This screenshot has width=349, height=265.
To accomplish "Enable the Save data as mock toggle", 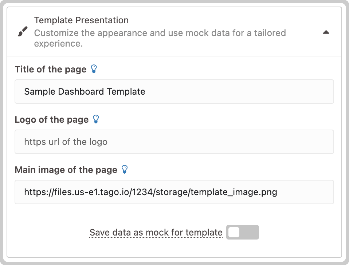I will click(242, 232).
